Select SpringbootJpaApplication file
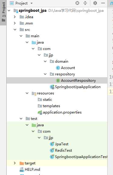Viewport: 113px width, 175px height. 78,87
